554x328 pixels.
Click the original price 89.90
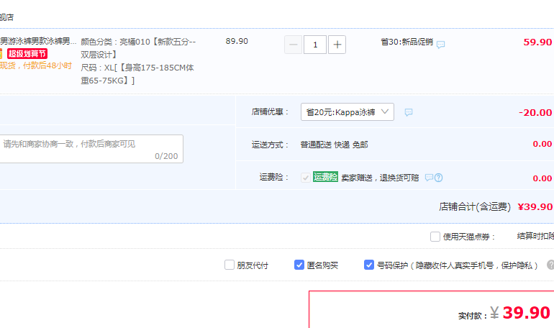click(x=237, y=41)
